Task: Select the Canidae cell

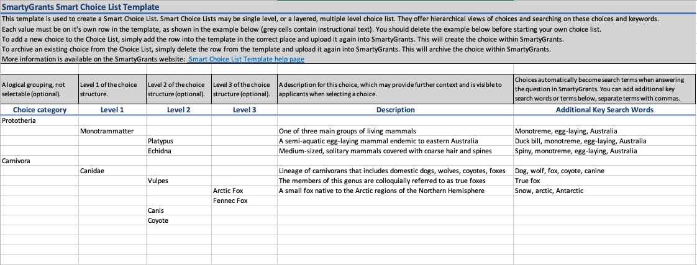Action: coord(93,171)
